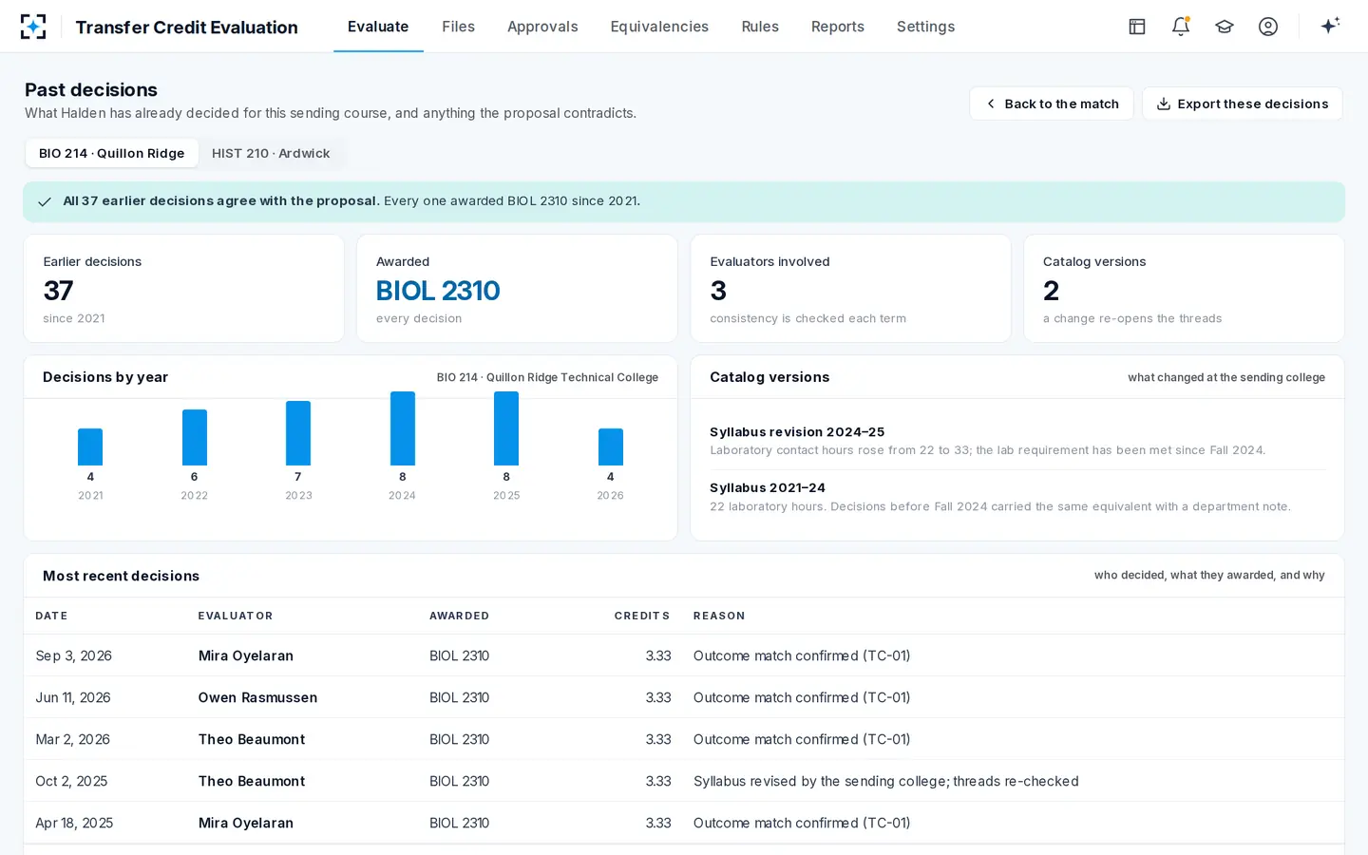Click evaluator Owen Rasmussen

(x=258, y=697)
